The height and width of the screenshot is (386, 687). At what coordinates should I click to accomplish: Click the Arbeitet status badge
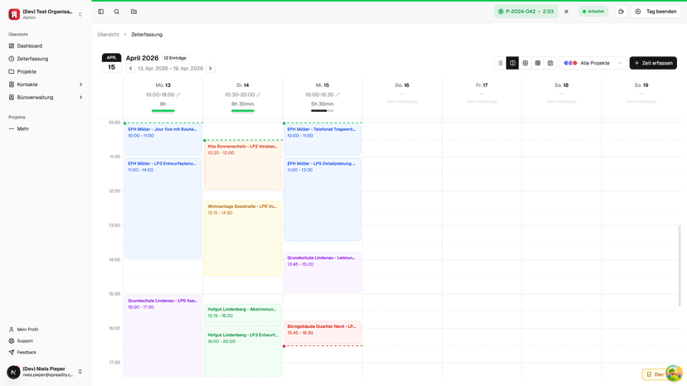point(593,12)
